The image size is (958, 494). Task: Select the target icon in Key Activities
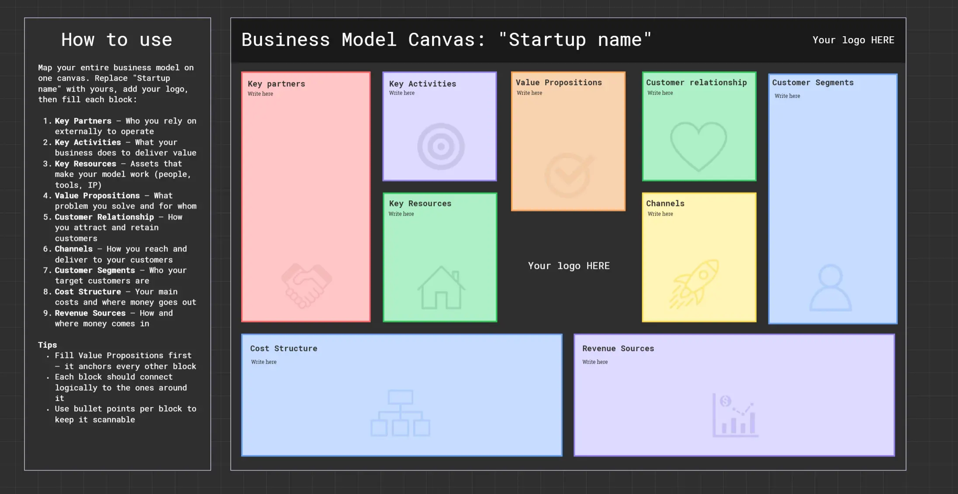coord(441,147)
